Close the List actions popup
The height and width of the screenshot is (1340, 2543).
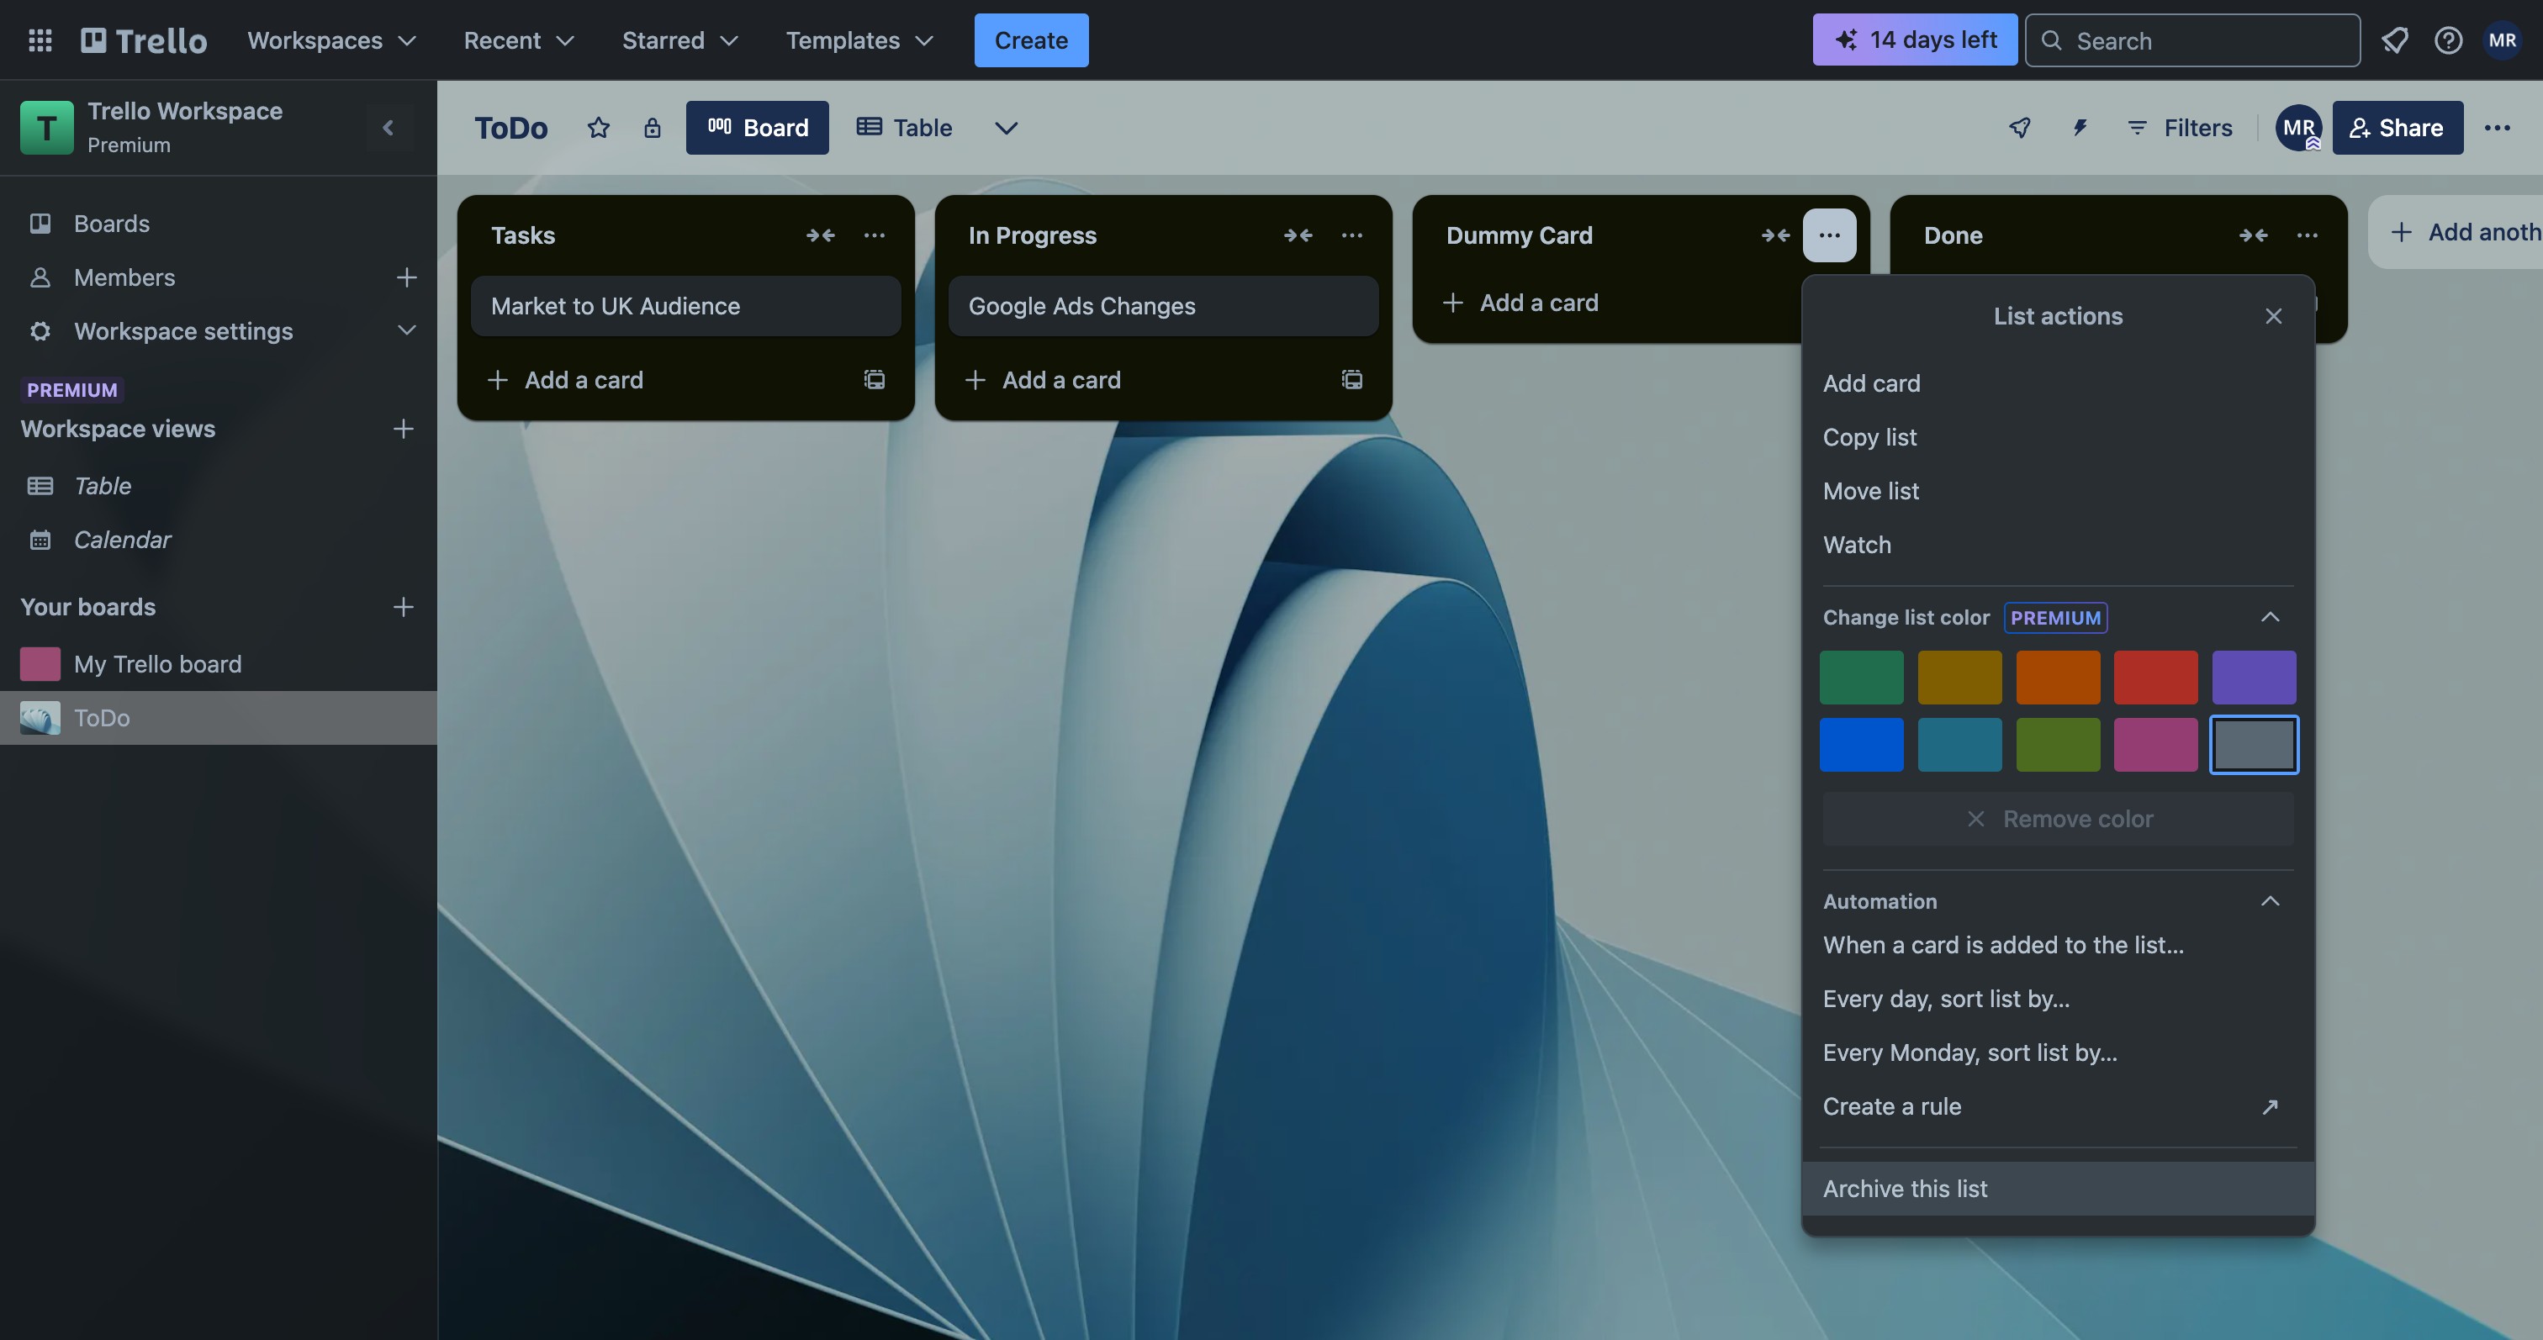[2274, 316]
